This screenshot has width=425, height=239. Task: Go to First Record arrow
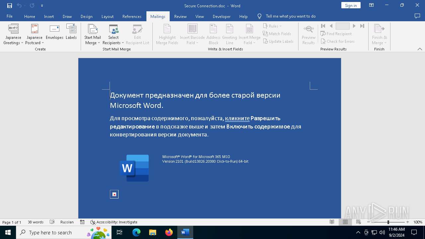coord(323,26)
